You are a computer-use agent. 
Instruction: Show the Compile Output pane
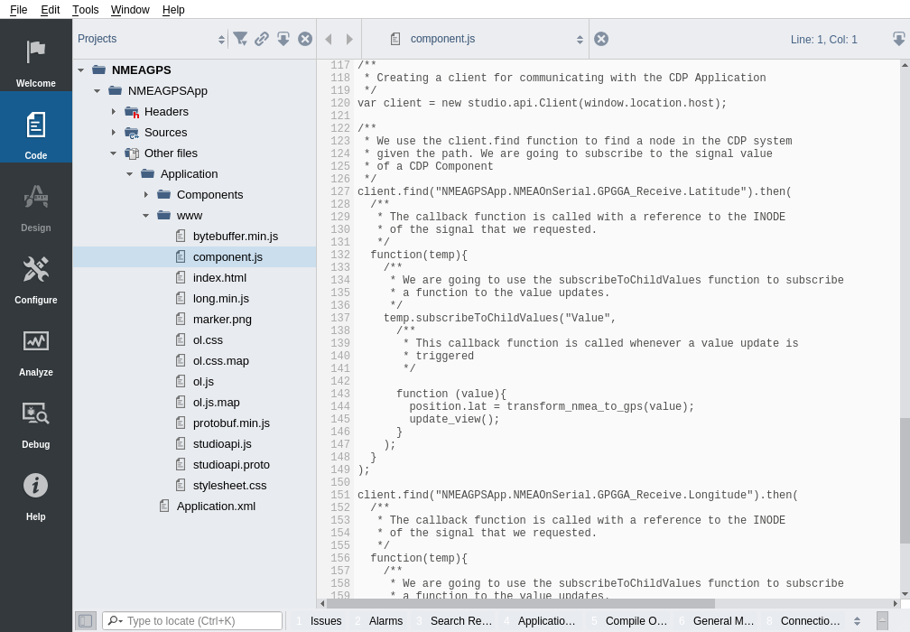(629, 621)
